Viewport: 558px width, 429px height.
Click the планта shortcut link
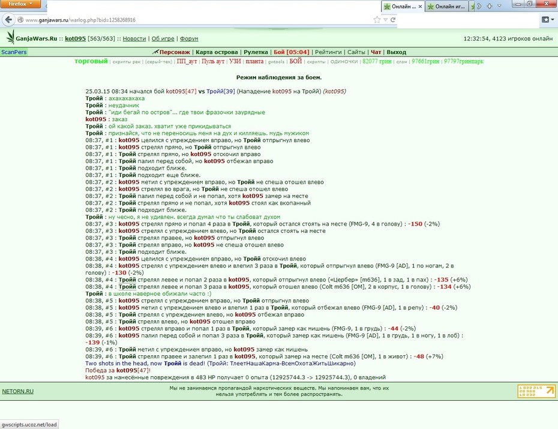[254, 62]
